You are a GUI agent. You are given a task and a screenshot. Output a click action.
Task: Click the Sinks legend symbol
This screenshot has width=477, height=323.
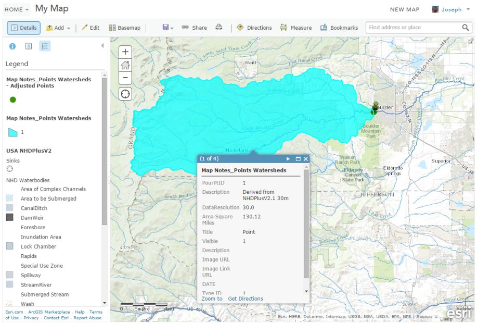(10, 169)
